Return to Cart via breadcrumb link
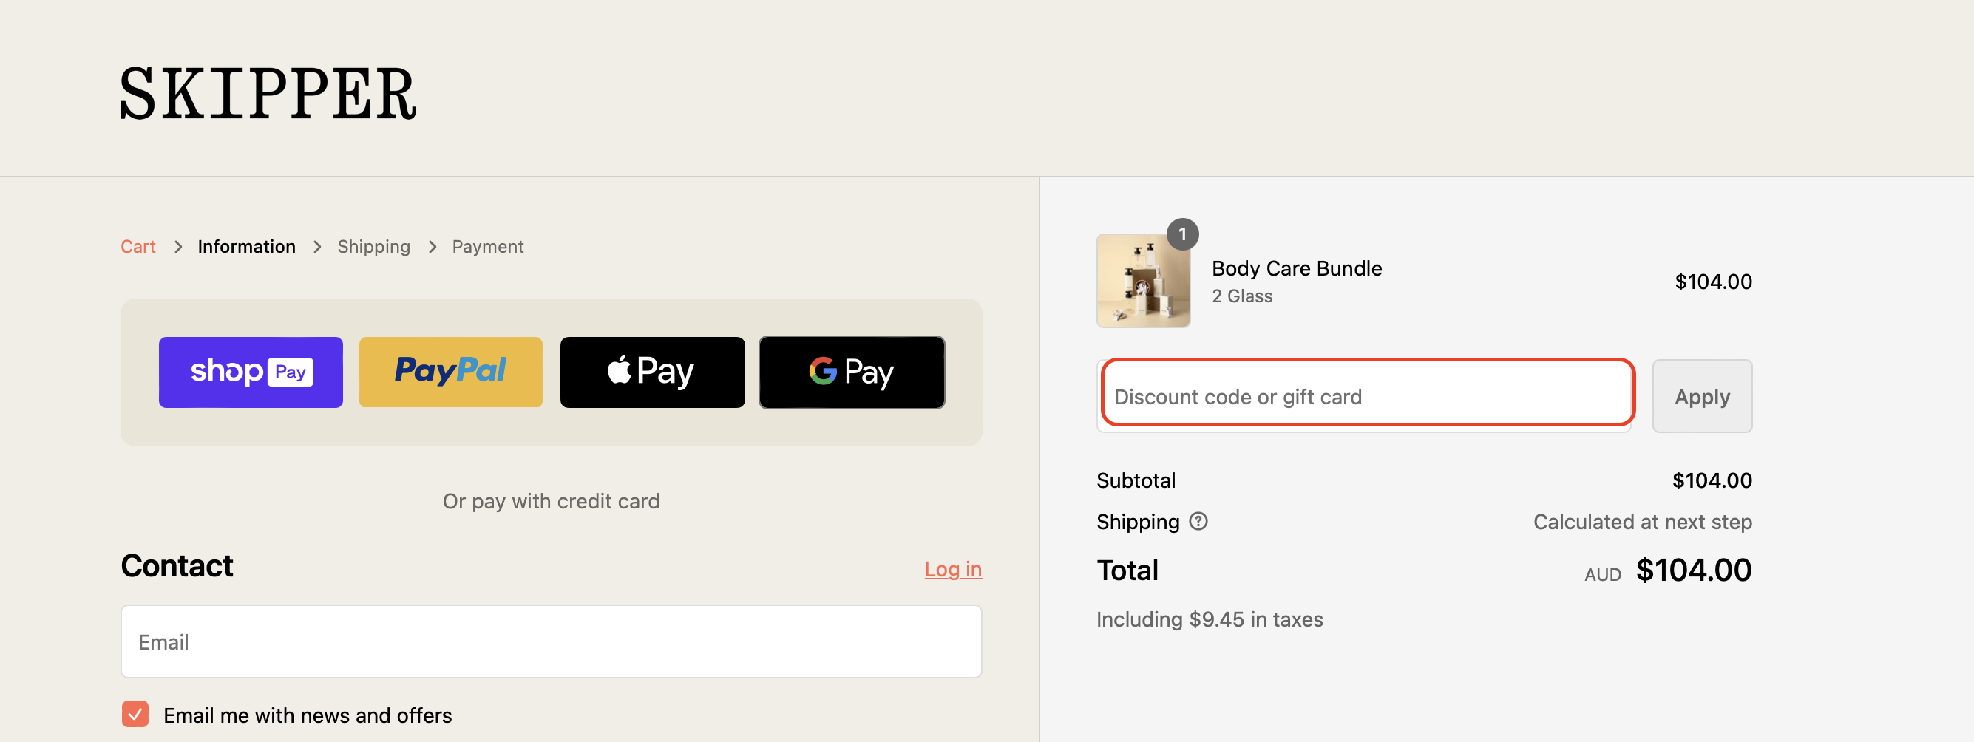1974x742 pixels. click(138, 247)
